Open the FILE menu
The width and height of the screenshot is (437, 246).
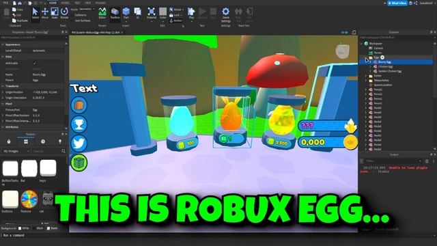pos(5,3)
